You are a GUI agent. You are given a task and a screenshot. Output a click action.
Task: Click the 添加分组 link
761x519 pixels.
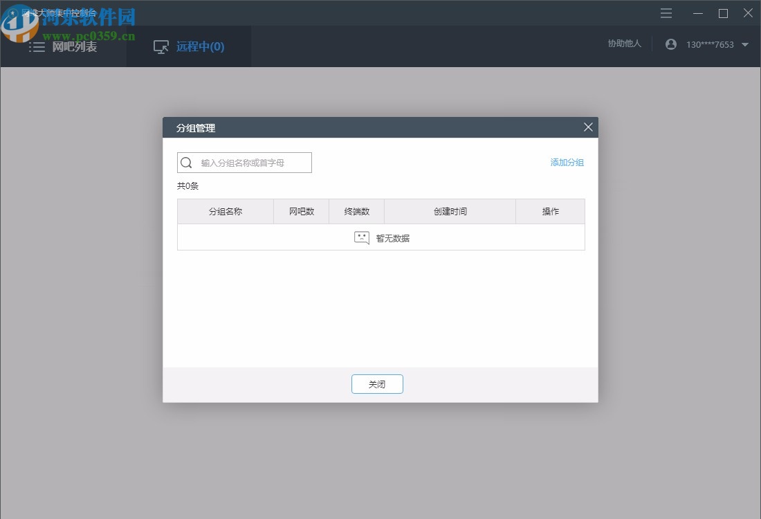pyautogui.click(x=567, y=162)
